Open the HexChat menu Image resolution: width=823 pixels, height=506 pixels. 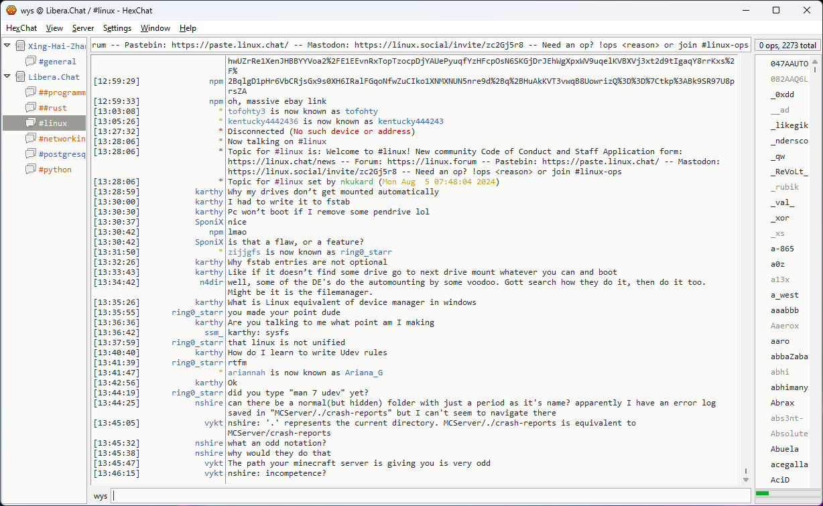tap(21, 28)
